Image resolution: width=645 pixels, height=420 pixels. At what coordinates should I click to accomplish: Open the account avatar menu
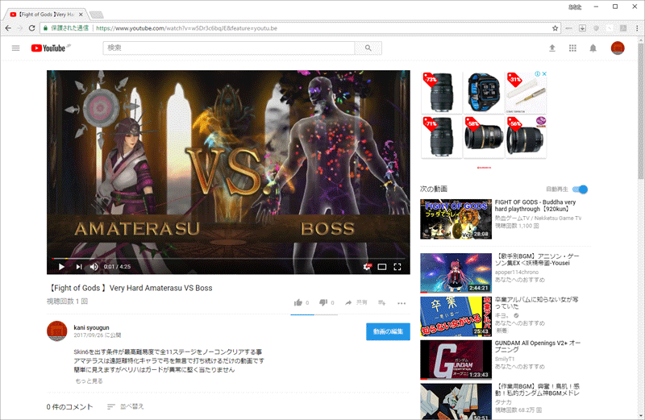click(x=618, y=48)
